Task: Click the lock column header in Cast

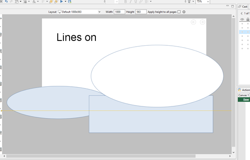Action: pyautogui.click(x=248, y=19)
